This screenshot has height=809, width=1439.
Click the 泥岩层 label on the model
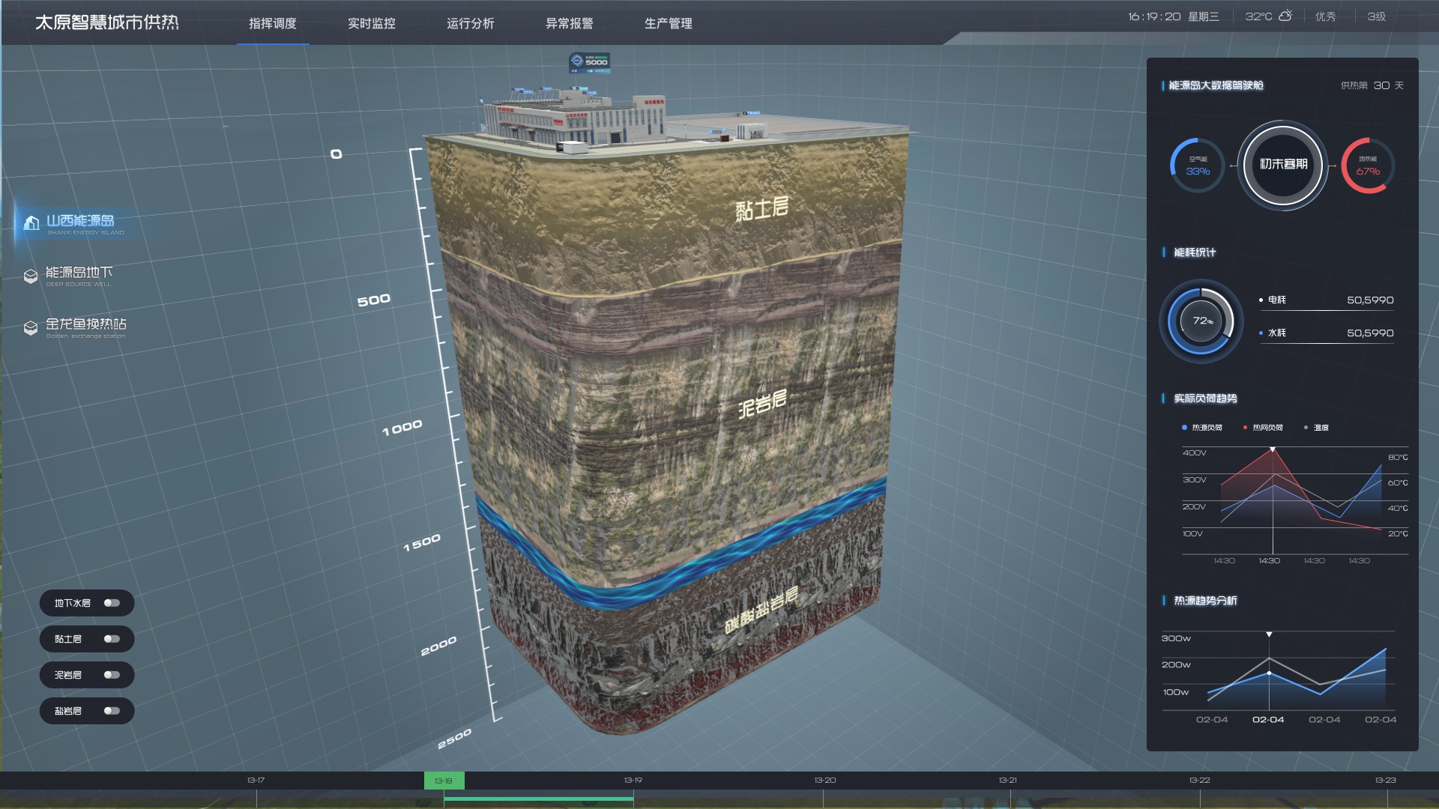[762, 403]
